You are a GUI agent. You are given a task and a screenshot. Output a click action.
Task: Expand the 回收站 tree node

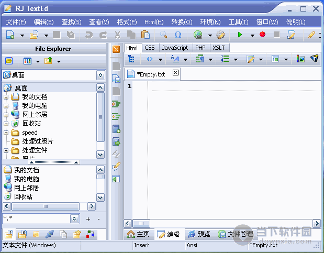6,124
